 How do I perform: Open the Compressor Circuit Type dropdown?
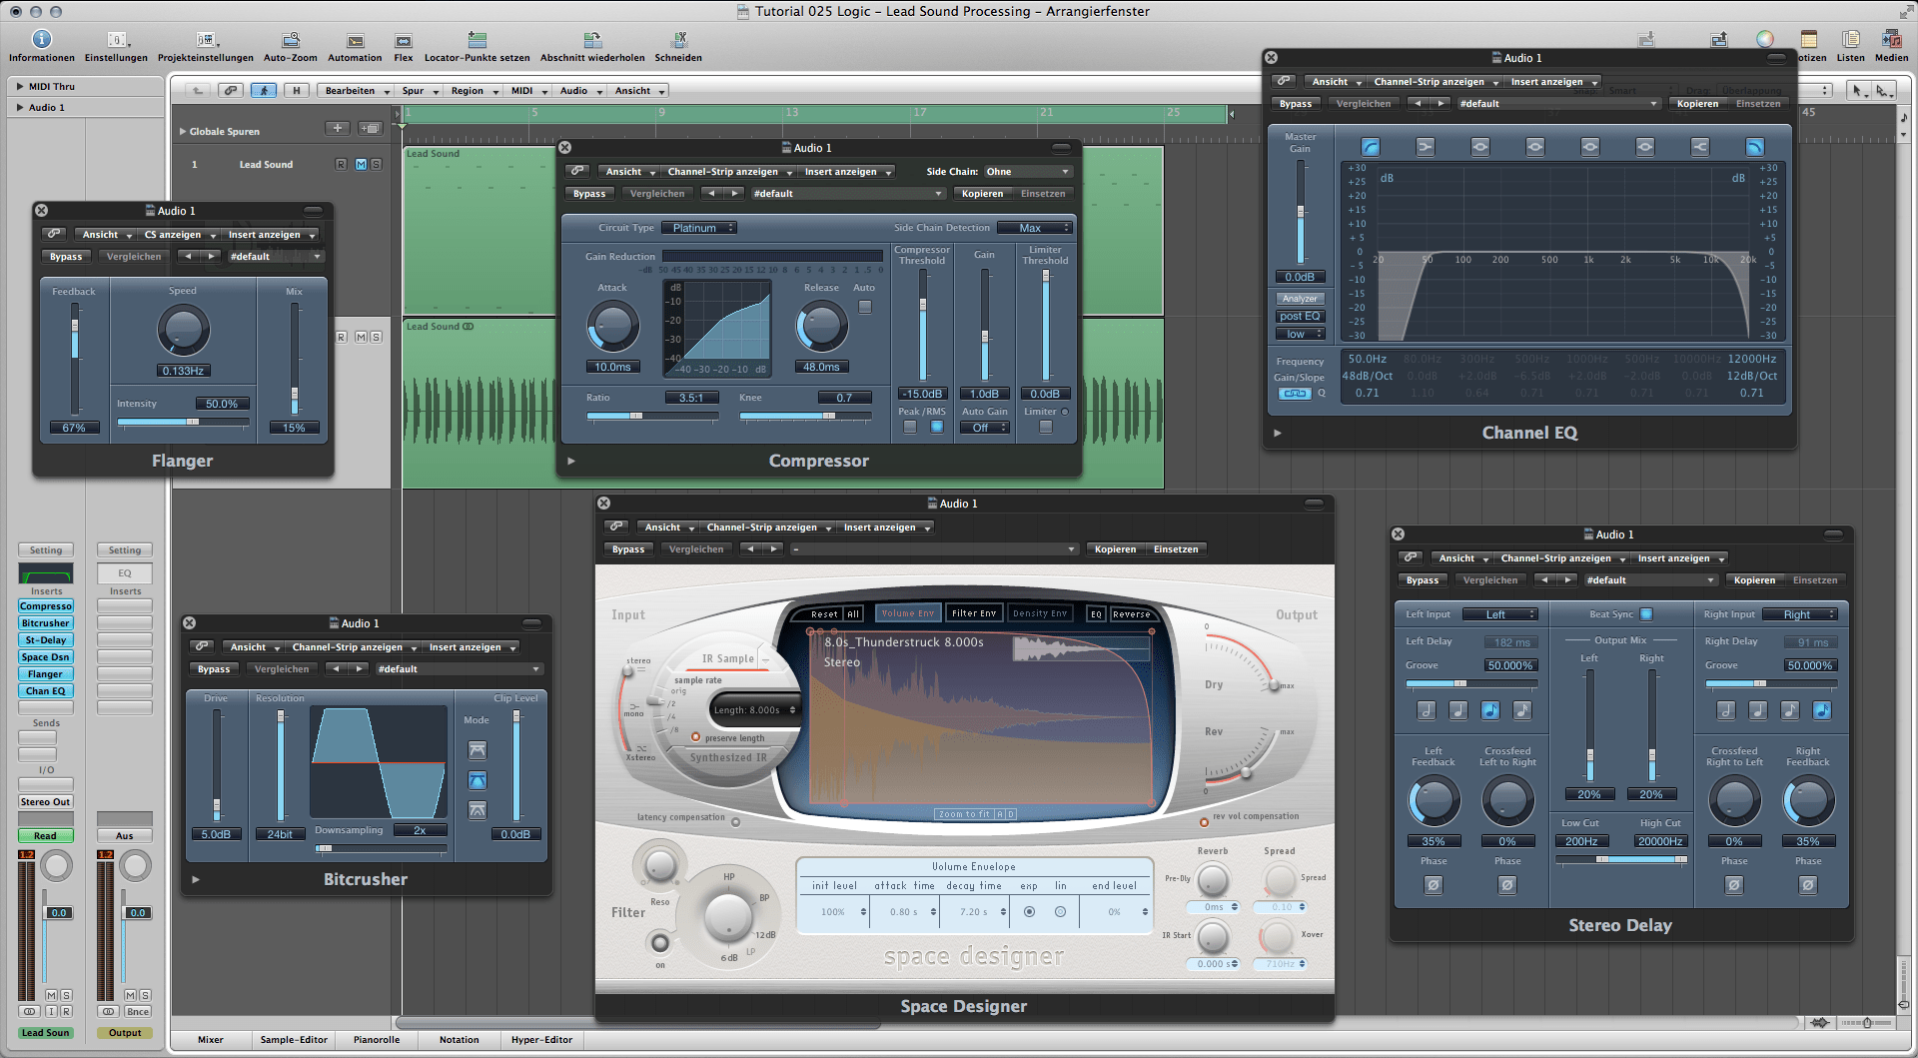(x=699, y=228)
